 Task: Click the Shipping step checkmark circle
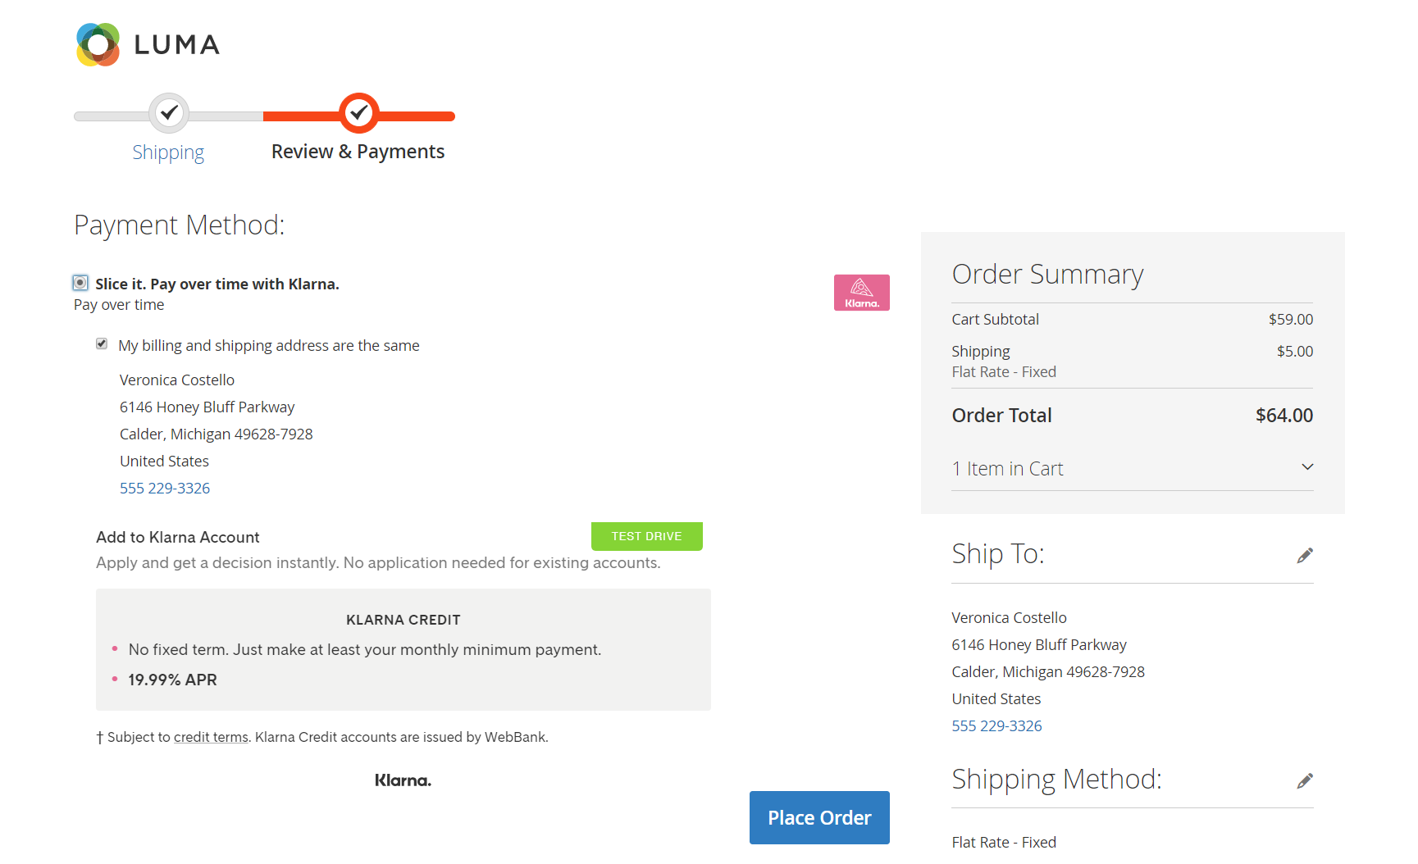(169, 112)
